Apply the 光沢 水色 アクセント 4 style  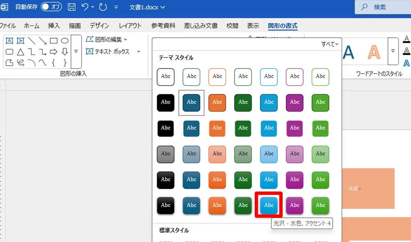coord(269,205)
